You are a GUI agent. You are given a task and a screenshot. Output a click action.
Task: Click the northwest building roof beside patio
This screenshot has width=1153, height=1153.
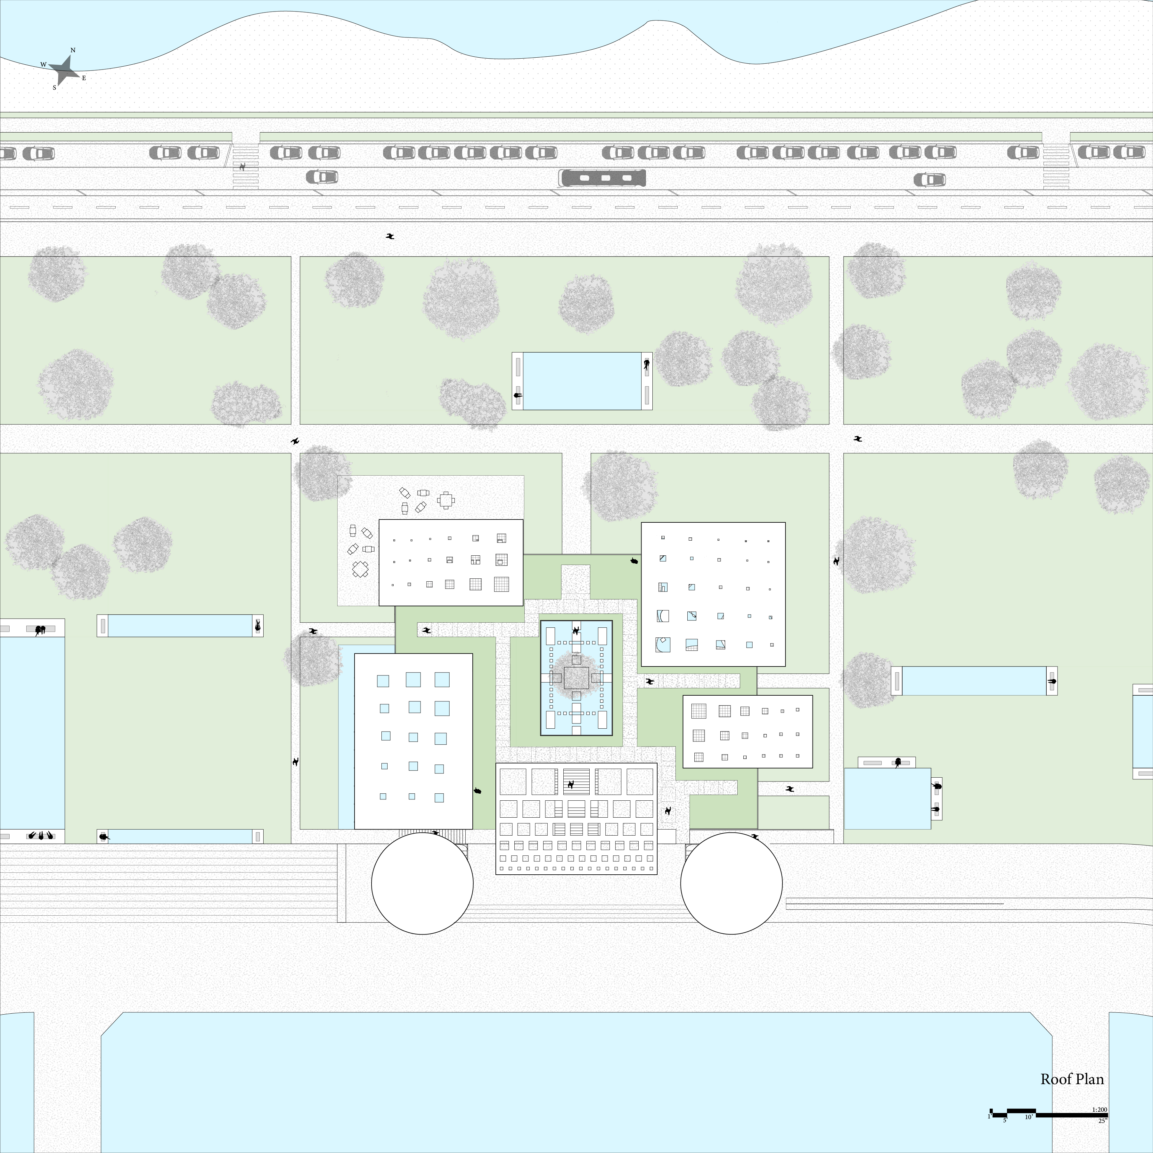tap(451, 562)
